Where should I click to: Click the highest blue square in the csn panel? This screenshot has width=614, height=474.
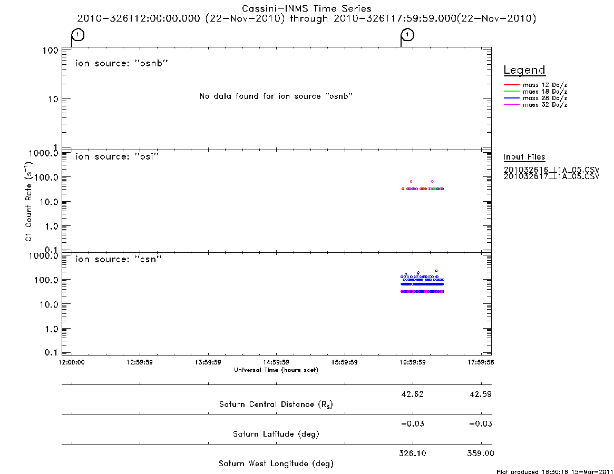pyautogui.click(x=436, y=271)
